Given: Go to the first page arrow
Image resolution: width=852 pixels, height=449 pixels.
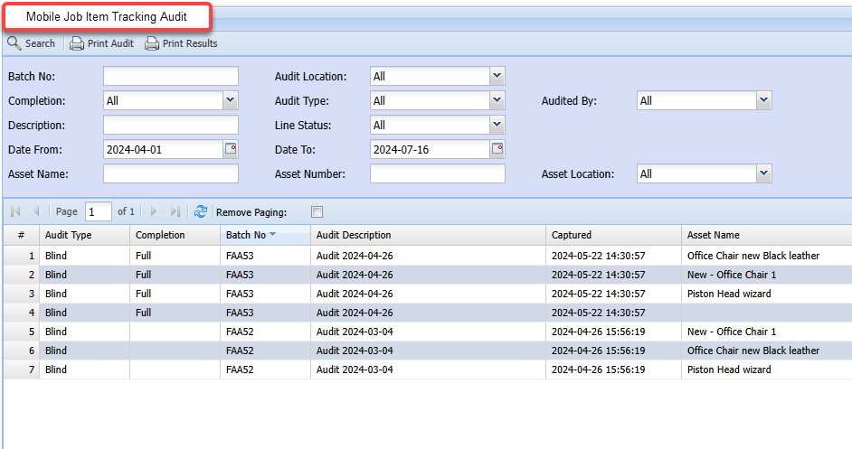Looking at the screenshot, I should [15, 211].
